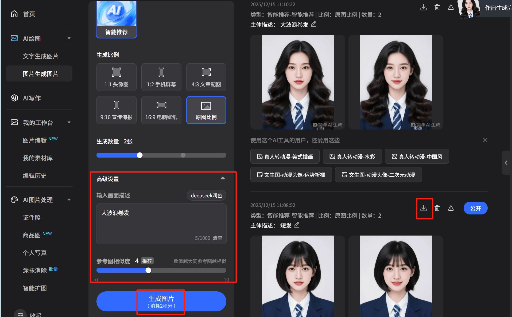Close the recommended AI tools section
The image size is (512, 317).
(x=485, y=140)
